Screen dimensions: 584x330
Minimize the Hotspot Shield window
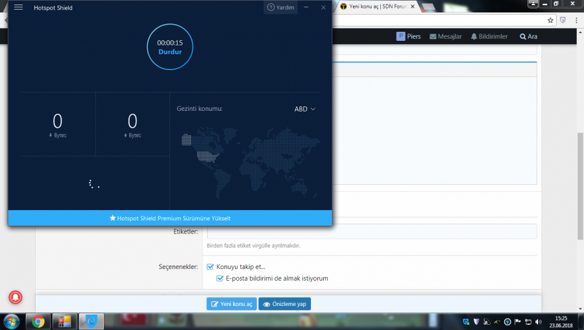point(306,7)
